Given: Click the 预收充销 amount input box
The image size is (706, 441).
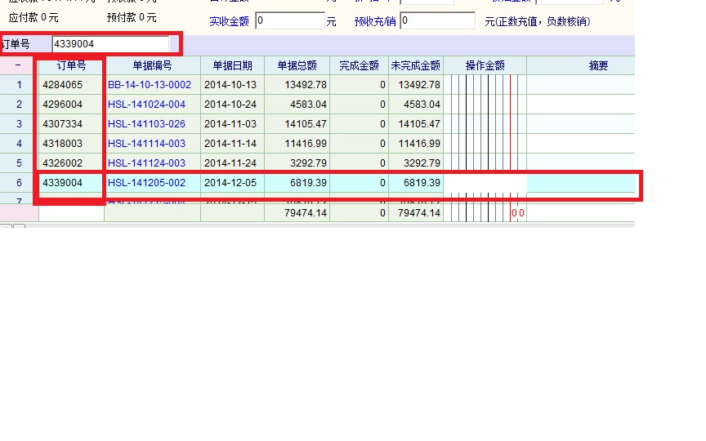Looking at the screenshot, I should 437,21.
